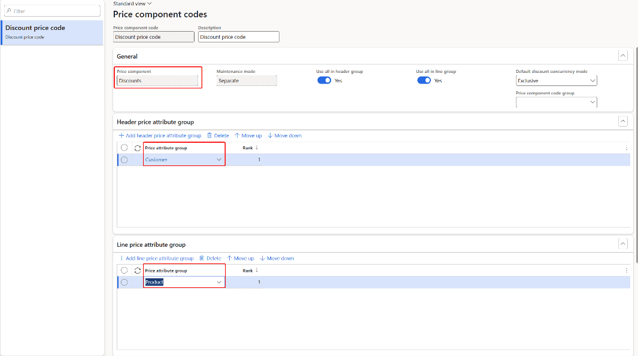Collapse Header price attribute group section

coord(622,121)
